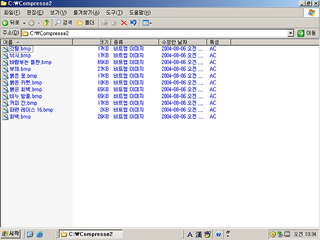Click the C:₩Compresse2 taskbar button

click(x=91, y=234)
